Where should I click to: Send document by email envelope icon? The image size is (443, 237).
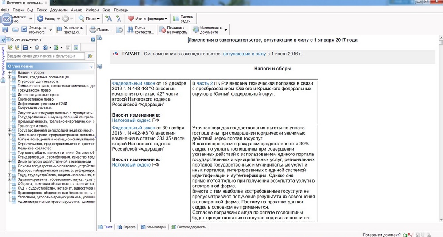pos(15,30)
